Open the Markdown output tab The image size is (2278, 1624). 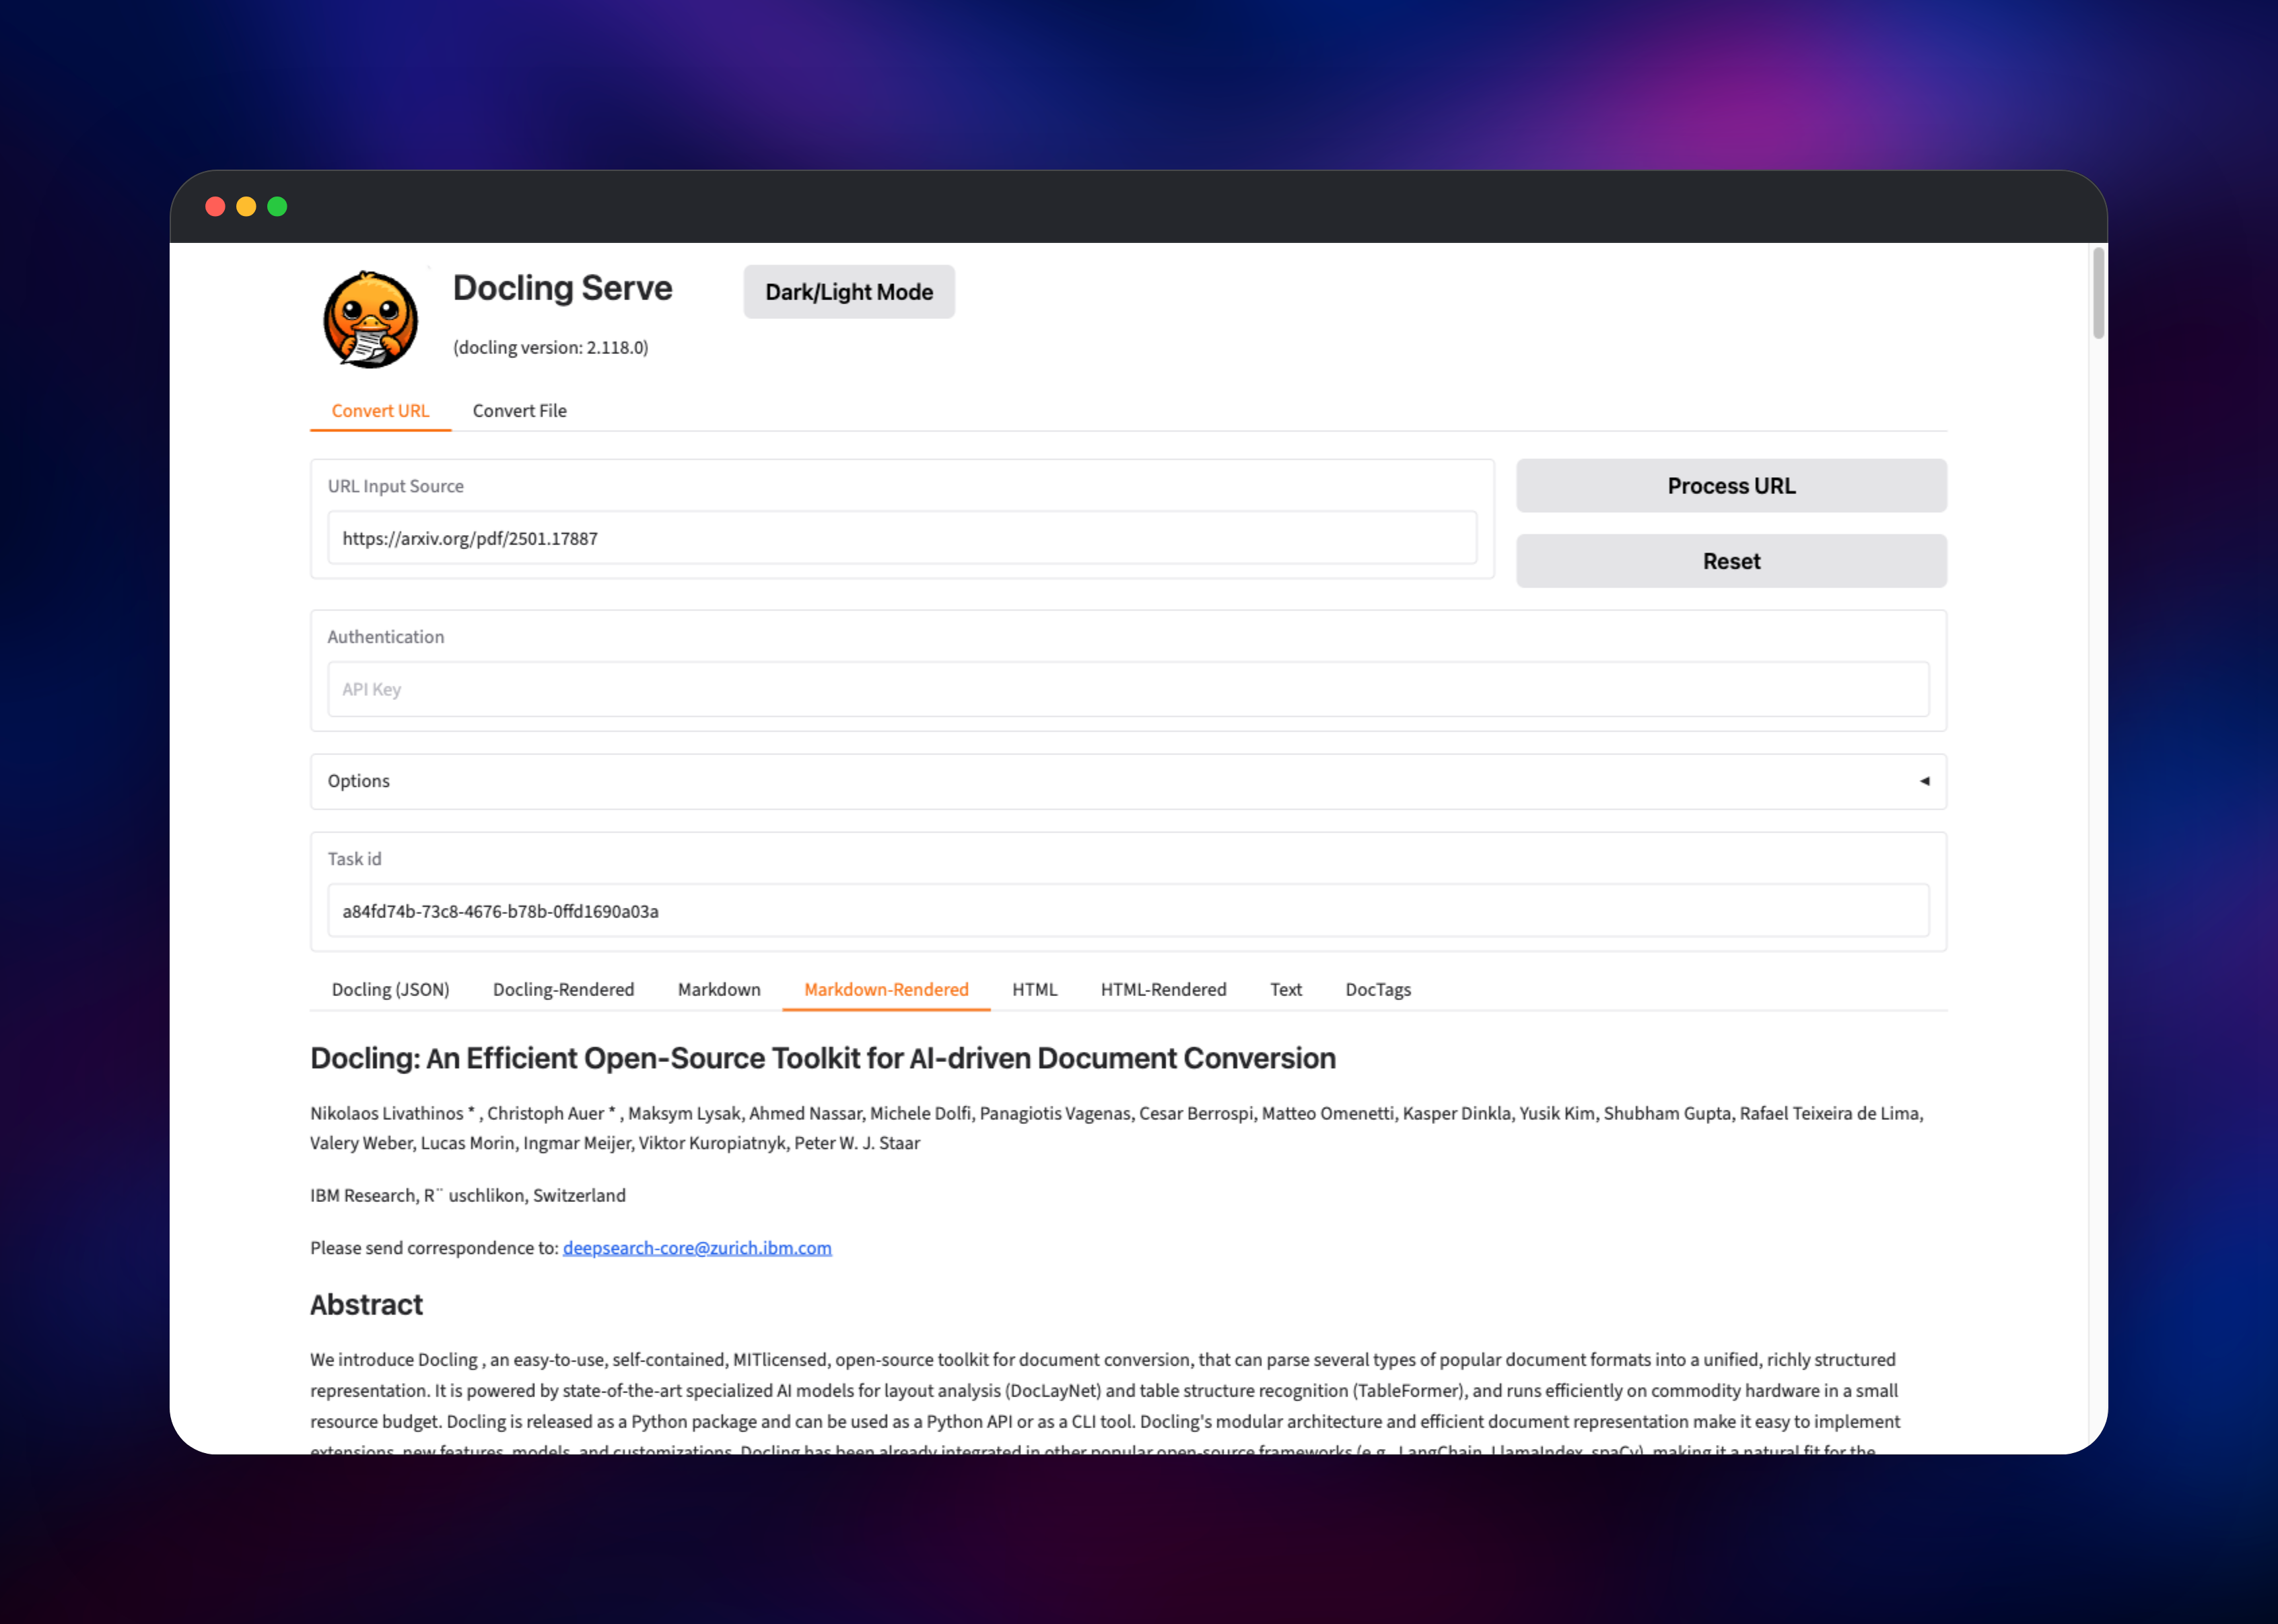pos(719,989)
